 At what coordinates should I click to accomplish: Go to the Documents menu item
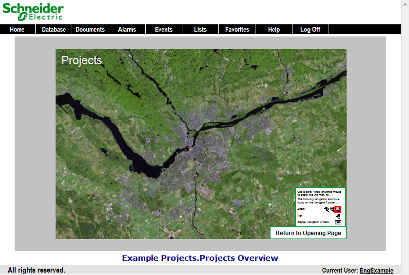[90, 30]
